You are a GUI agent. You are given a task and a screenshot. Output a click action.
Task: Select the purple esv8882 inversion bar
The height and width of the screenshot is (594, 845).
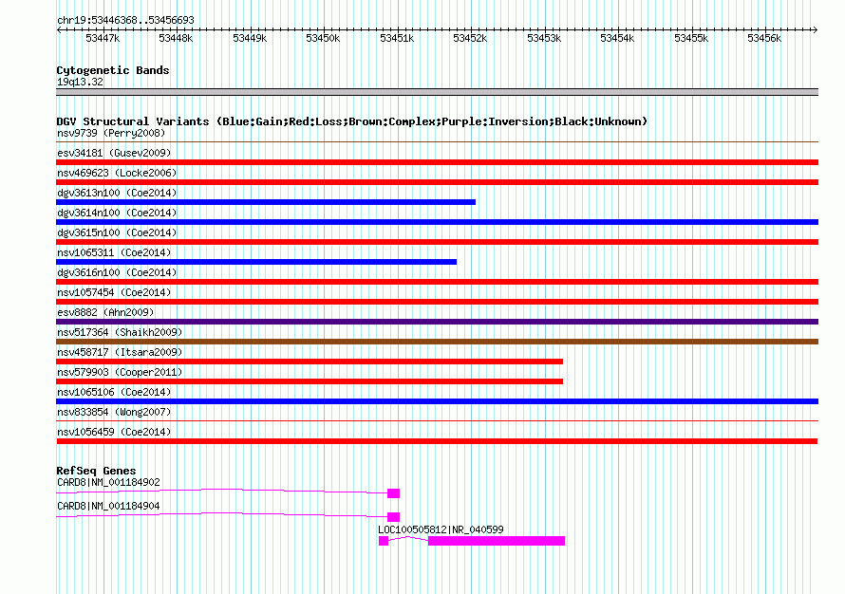click(x=437, y=322)
